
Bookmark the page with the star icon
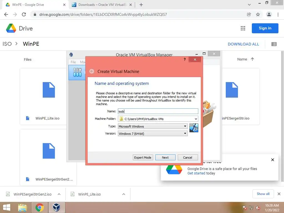(x=258, y=14)
